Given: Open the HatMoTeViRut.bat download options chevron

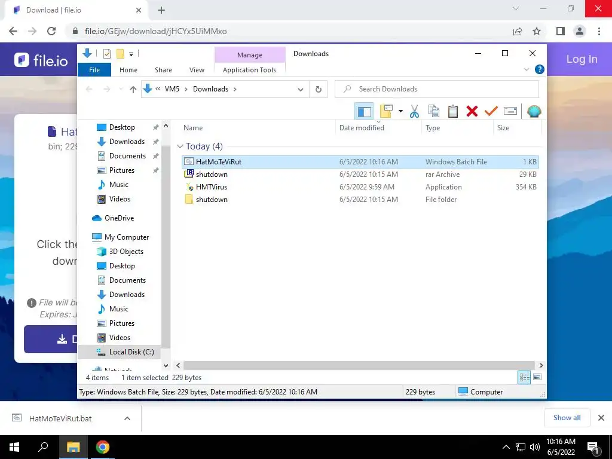Looking at the screenshot, I should (127, 418).
